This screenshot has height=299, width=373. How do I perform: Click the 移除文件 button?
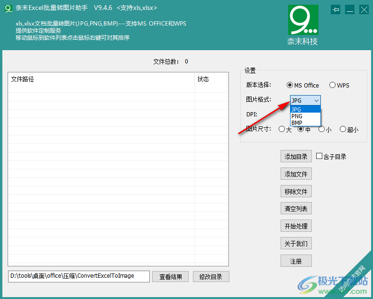(x=296, y=191)
